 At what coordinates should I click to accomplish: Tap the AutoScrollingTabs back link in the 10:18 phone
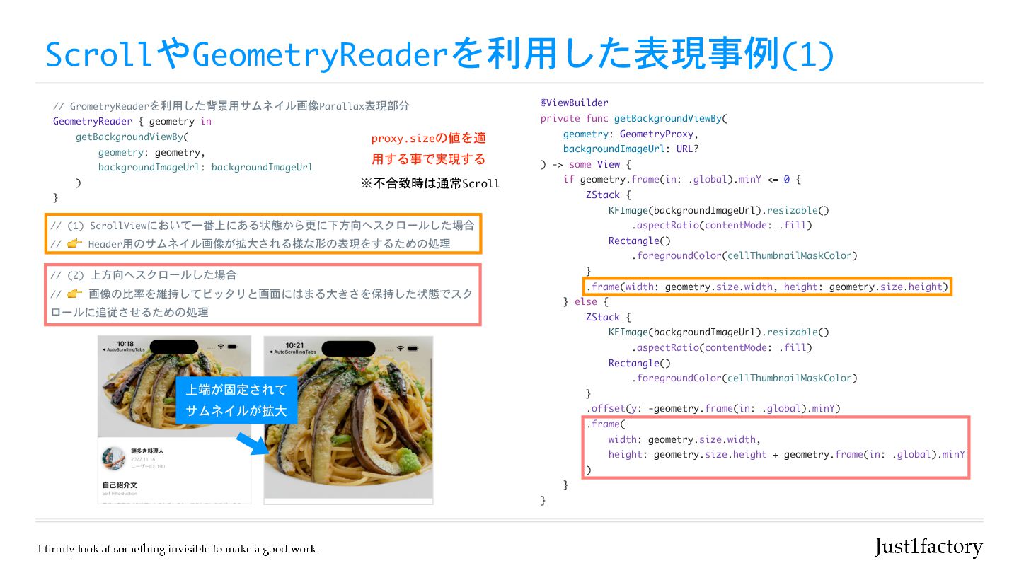click(x=124, y=351)
